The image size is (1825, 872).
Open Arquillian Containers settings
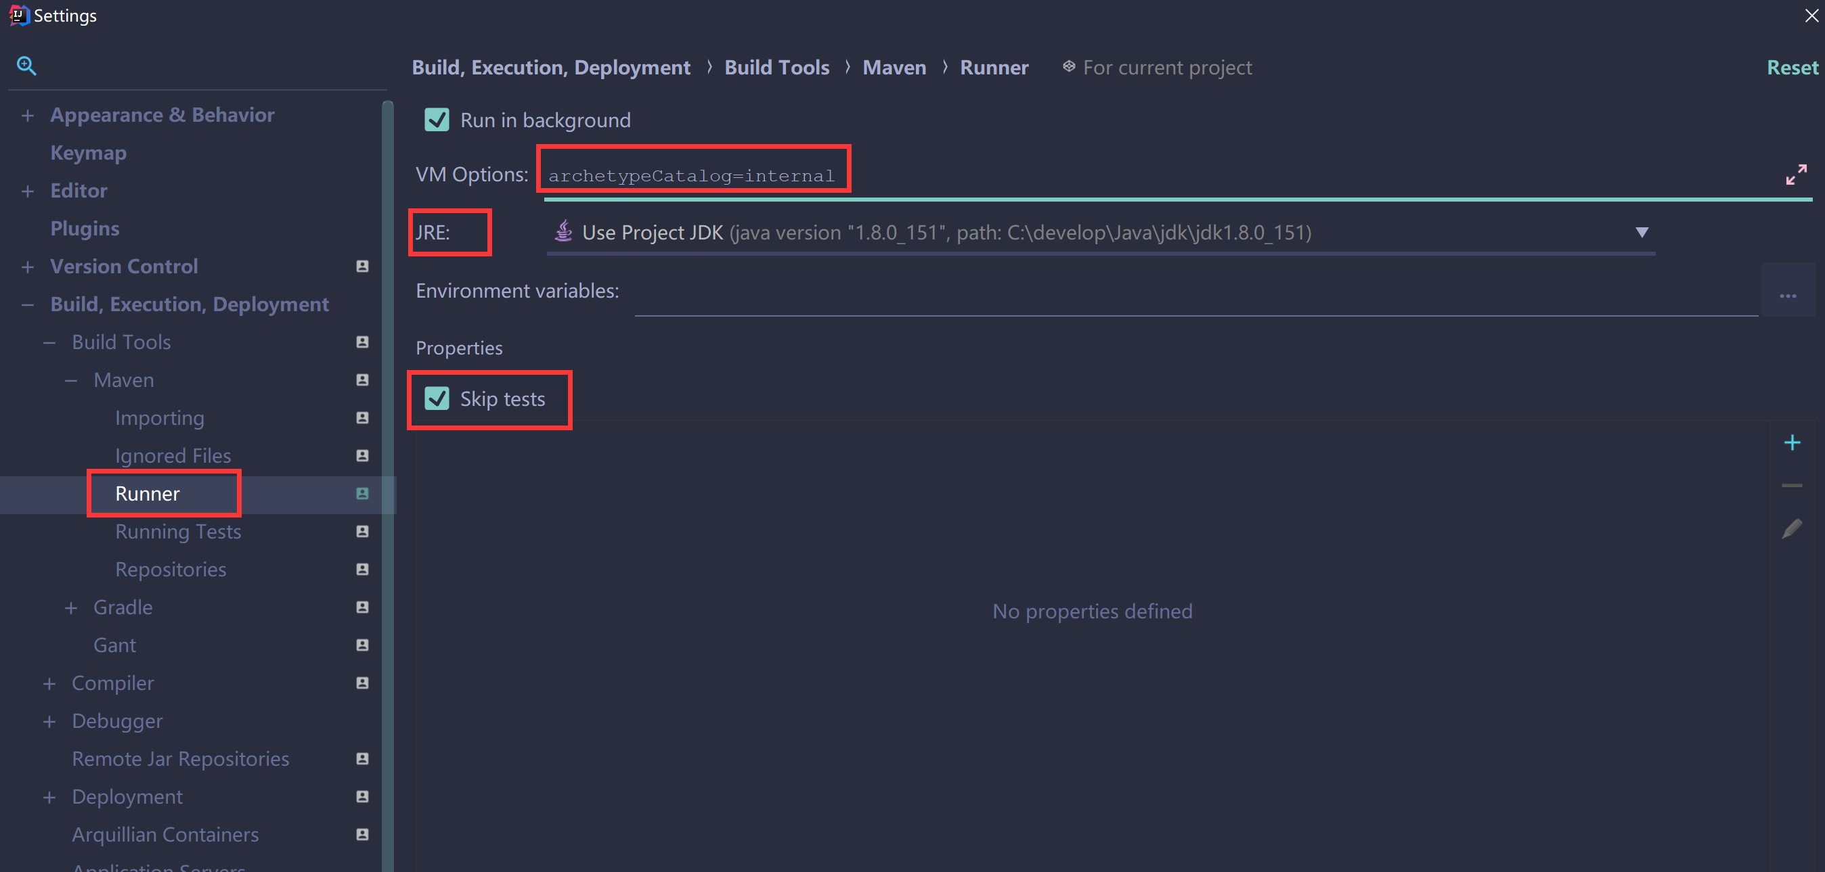pos(165,835)
